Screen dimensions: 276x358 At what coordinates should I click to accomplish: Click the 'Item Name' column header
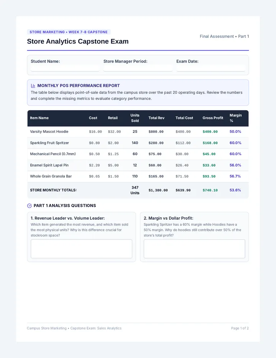(39, 118)
